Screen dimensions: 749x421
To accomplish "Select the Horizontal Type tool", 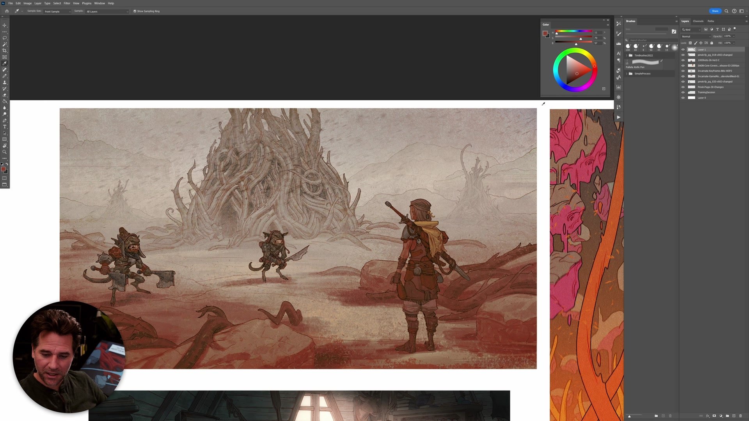I will [x=5, y=127].
